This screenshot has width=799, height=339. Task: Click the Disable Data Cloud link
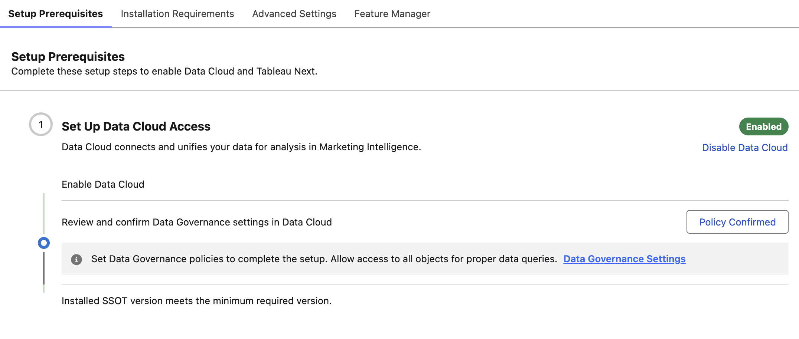(x=745, y=147)
